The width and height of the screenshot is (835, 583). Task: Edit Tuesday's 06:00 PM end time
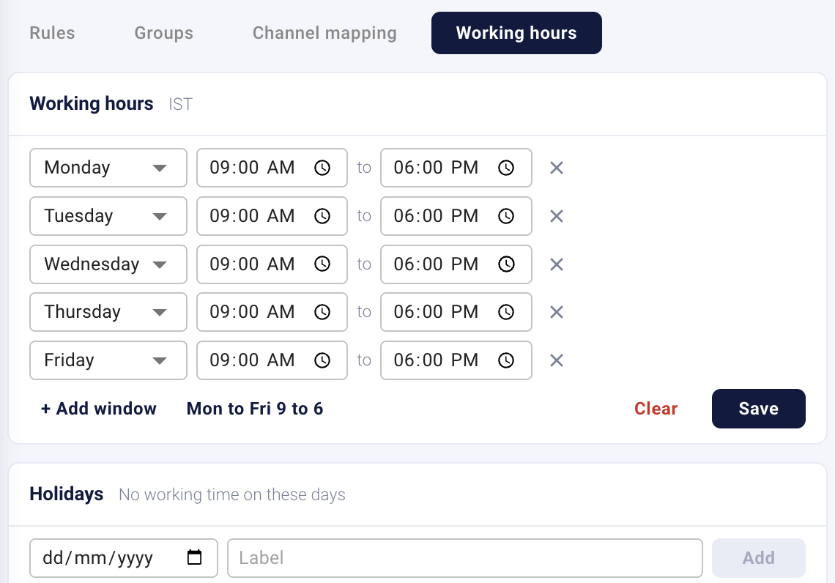click(456, 216)
